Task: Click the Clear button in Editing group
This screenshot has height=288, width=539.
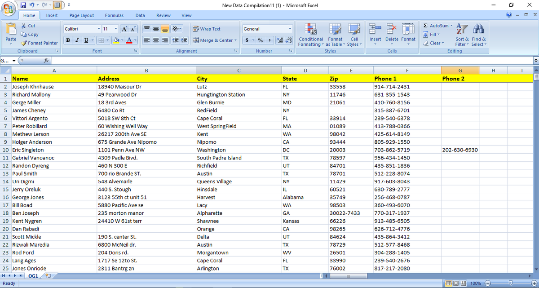Action: point(433,43)
